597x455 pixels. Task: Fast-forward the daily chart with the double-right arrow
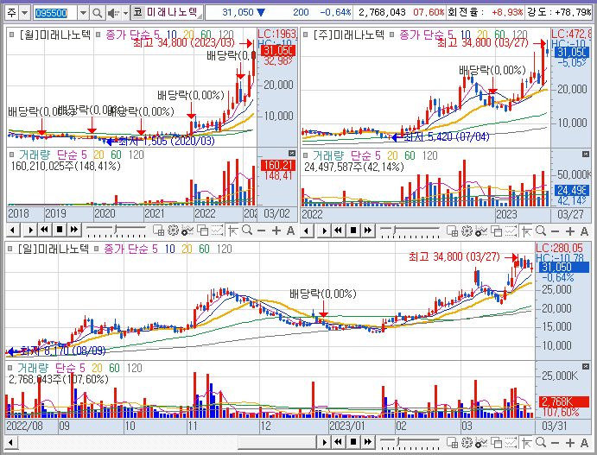coord(368,442)
